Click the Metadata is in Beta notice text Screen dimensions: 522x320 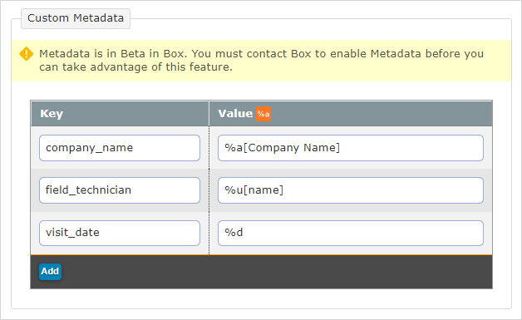click(x=261, y=61)
